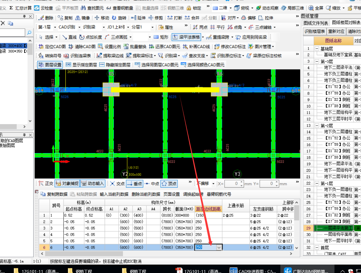Toggle 对象捕捉 object snap

tap(67, 184)
